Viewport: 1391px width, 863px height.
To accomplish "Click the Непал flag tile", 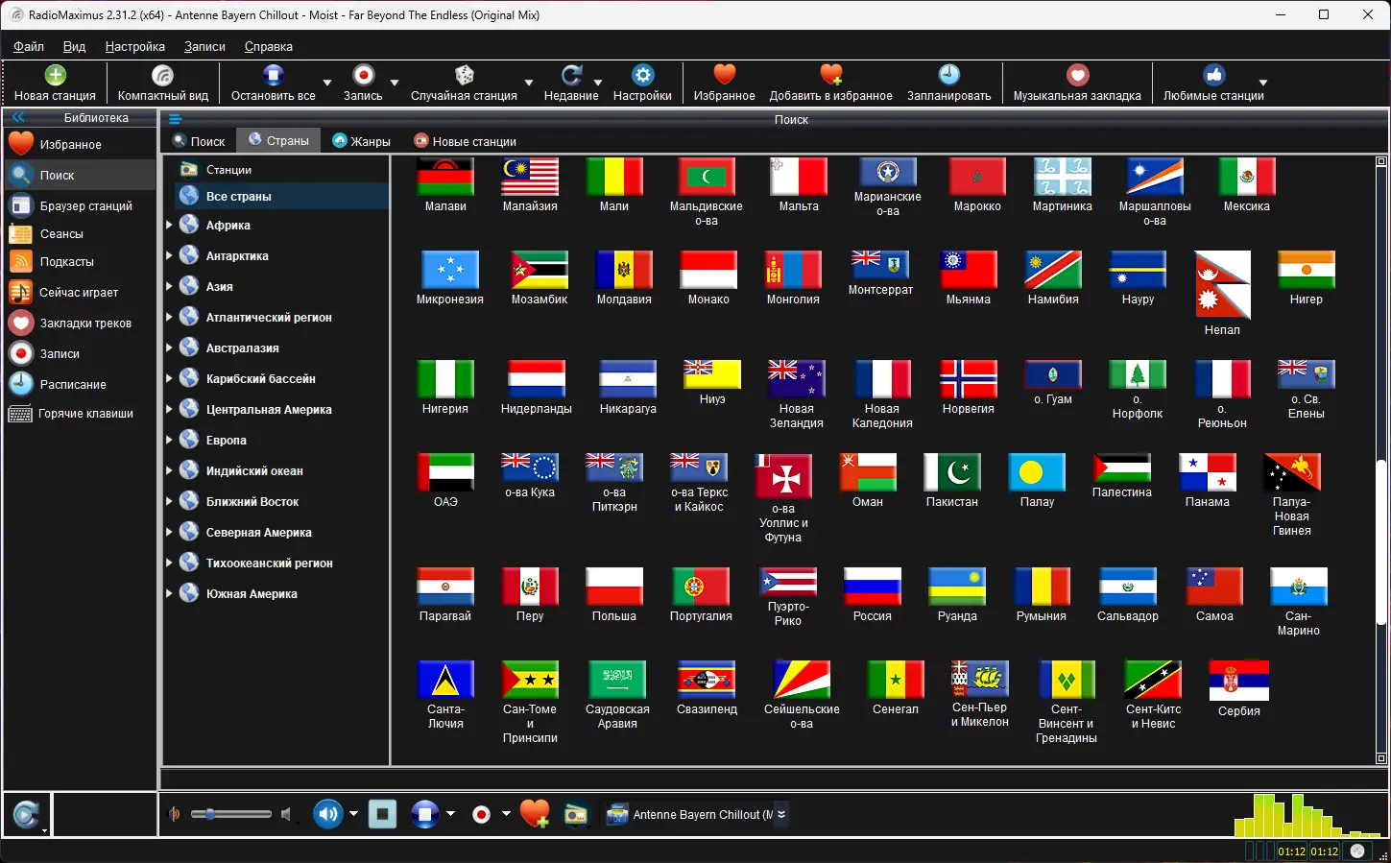I will click(x=1222, y=294).
